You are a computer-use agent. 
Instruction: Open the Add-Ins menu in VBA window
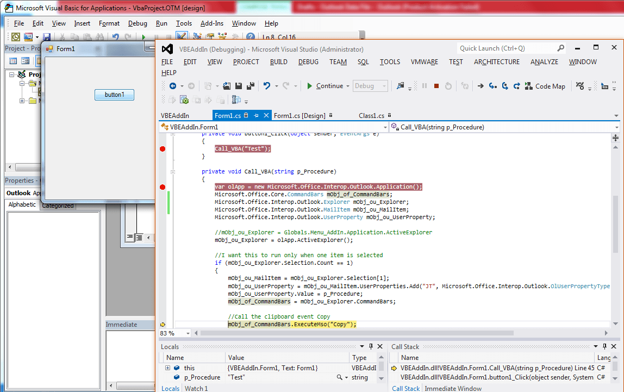pyautogui.click(x=212, y=23)
